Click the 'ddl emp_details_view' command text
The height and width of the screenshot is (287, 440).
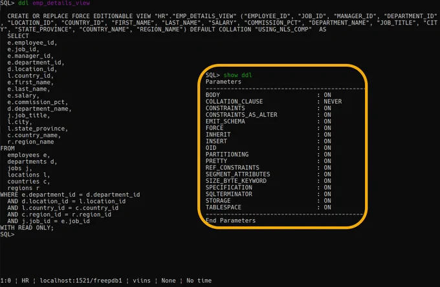[x=54, y=3]
